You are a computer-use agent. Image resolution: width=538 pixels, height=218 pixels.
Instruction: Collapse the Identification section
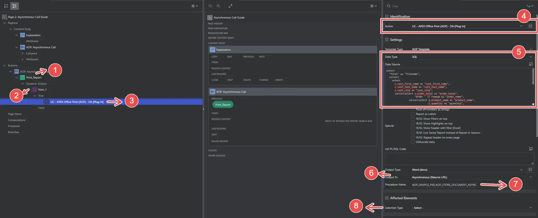[x=387, y=16]
